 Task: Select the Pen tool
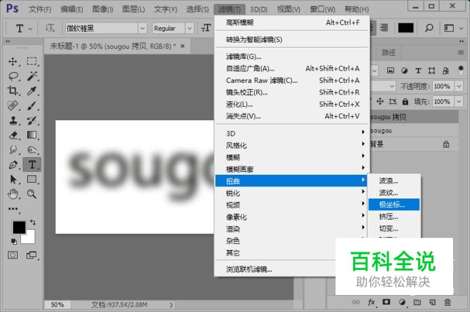[x=13, y=164]
